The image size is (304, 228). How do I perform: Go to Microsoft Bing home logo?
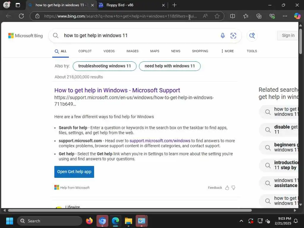pos(26,36)
